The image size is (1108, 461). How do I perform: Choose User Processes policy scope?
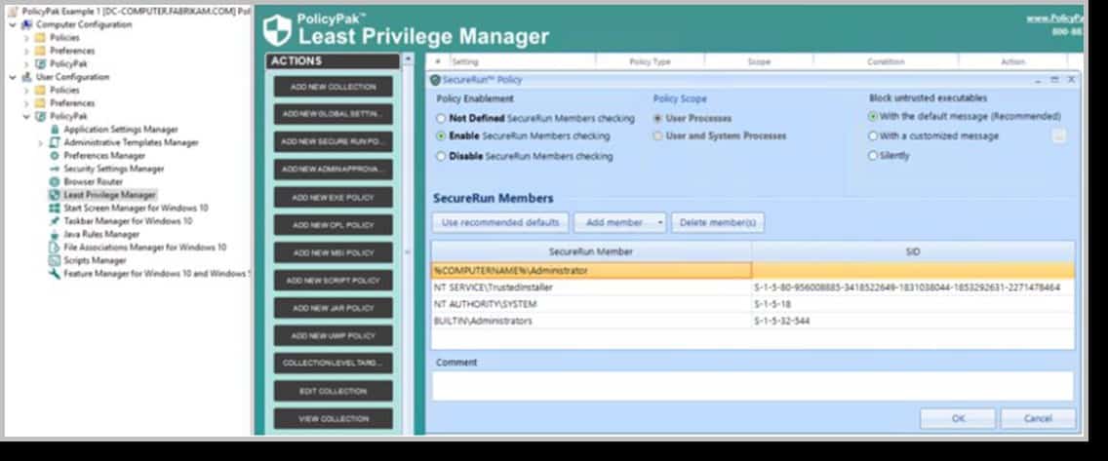pyautogui.click(x=657, y=119)
